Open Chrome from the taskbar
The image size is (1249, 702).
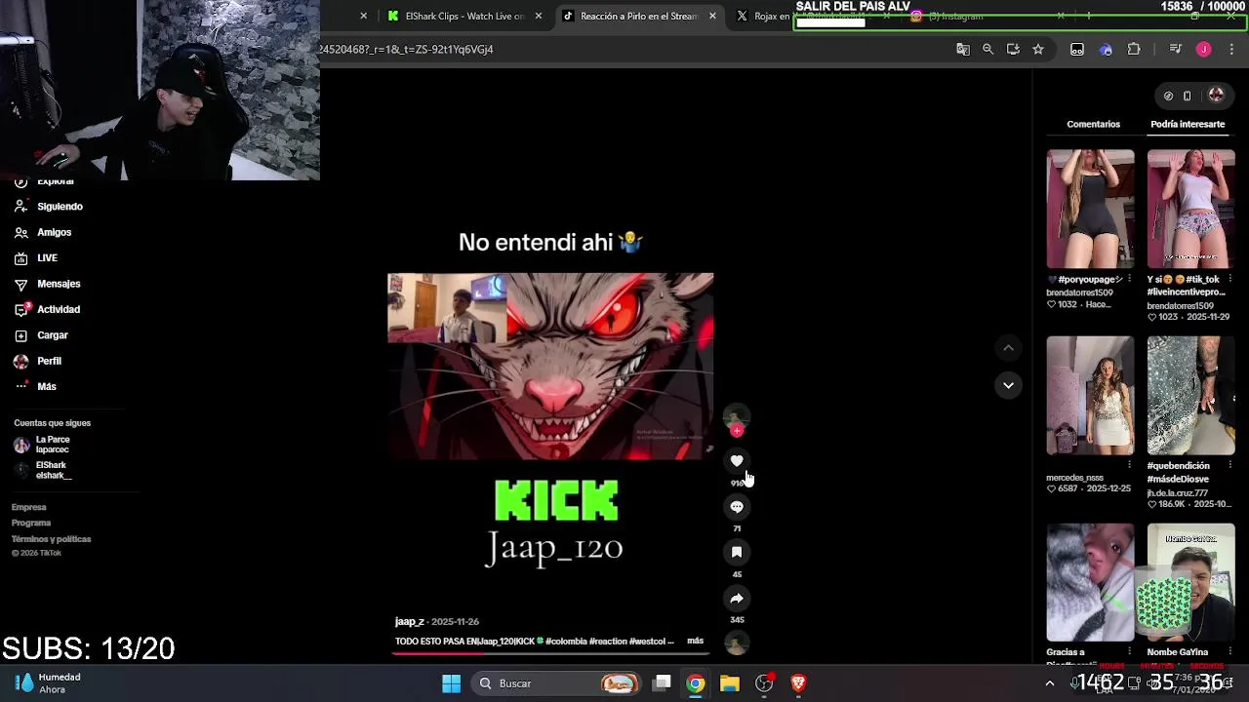point(695,683)
